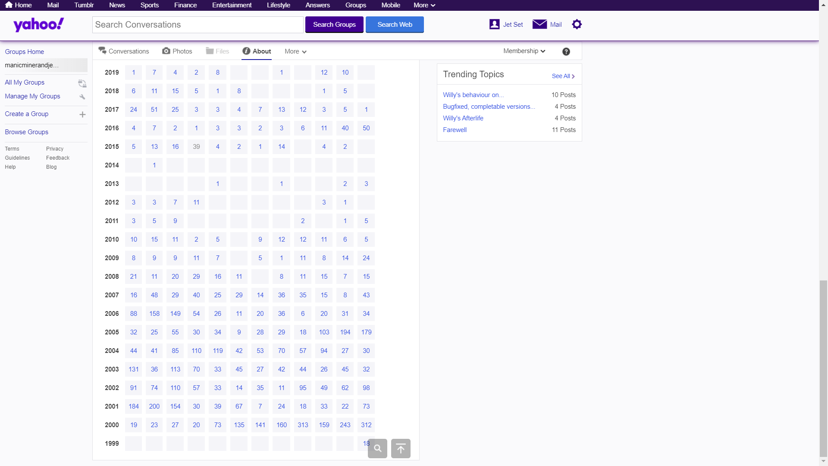Open the settings gear icon
This screenshot has height=466, width=828.
point(577,24)
